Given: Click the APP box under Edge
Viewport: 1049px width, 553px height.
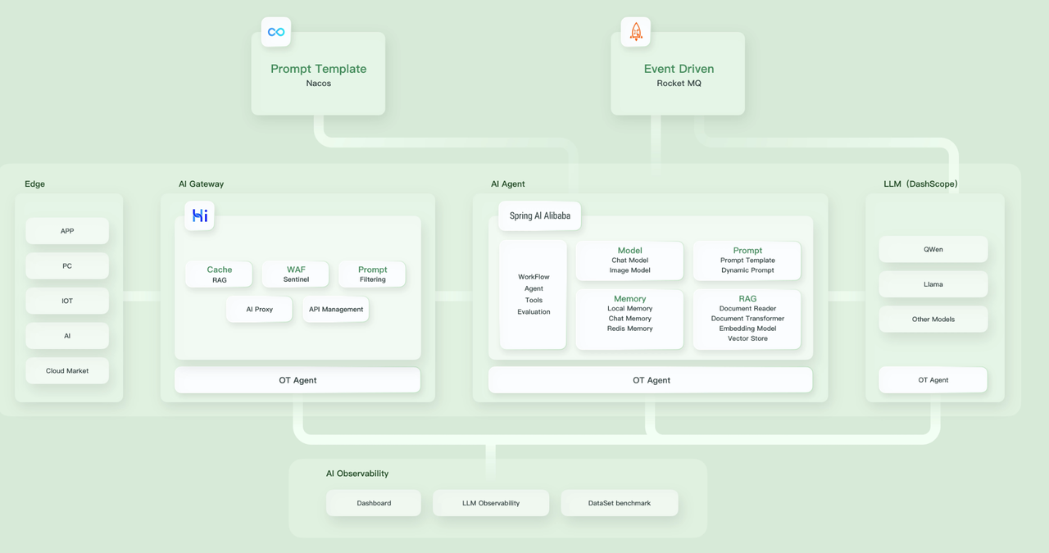Looking at the screenshot, I should point(67,231).
